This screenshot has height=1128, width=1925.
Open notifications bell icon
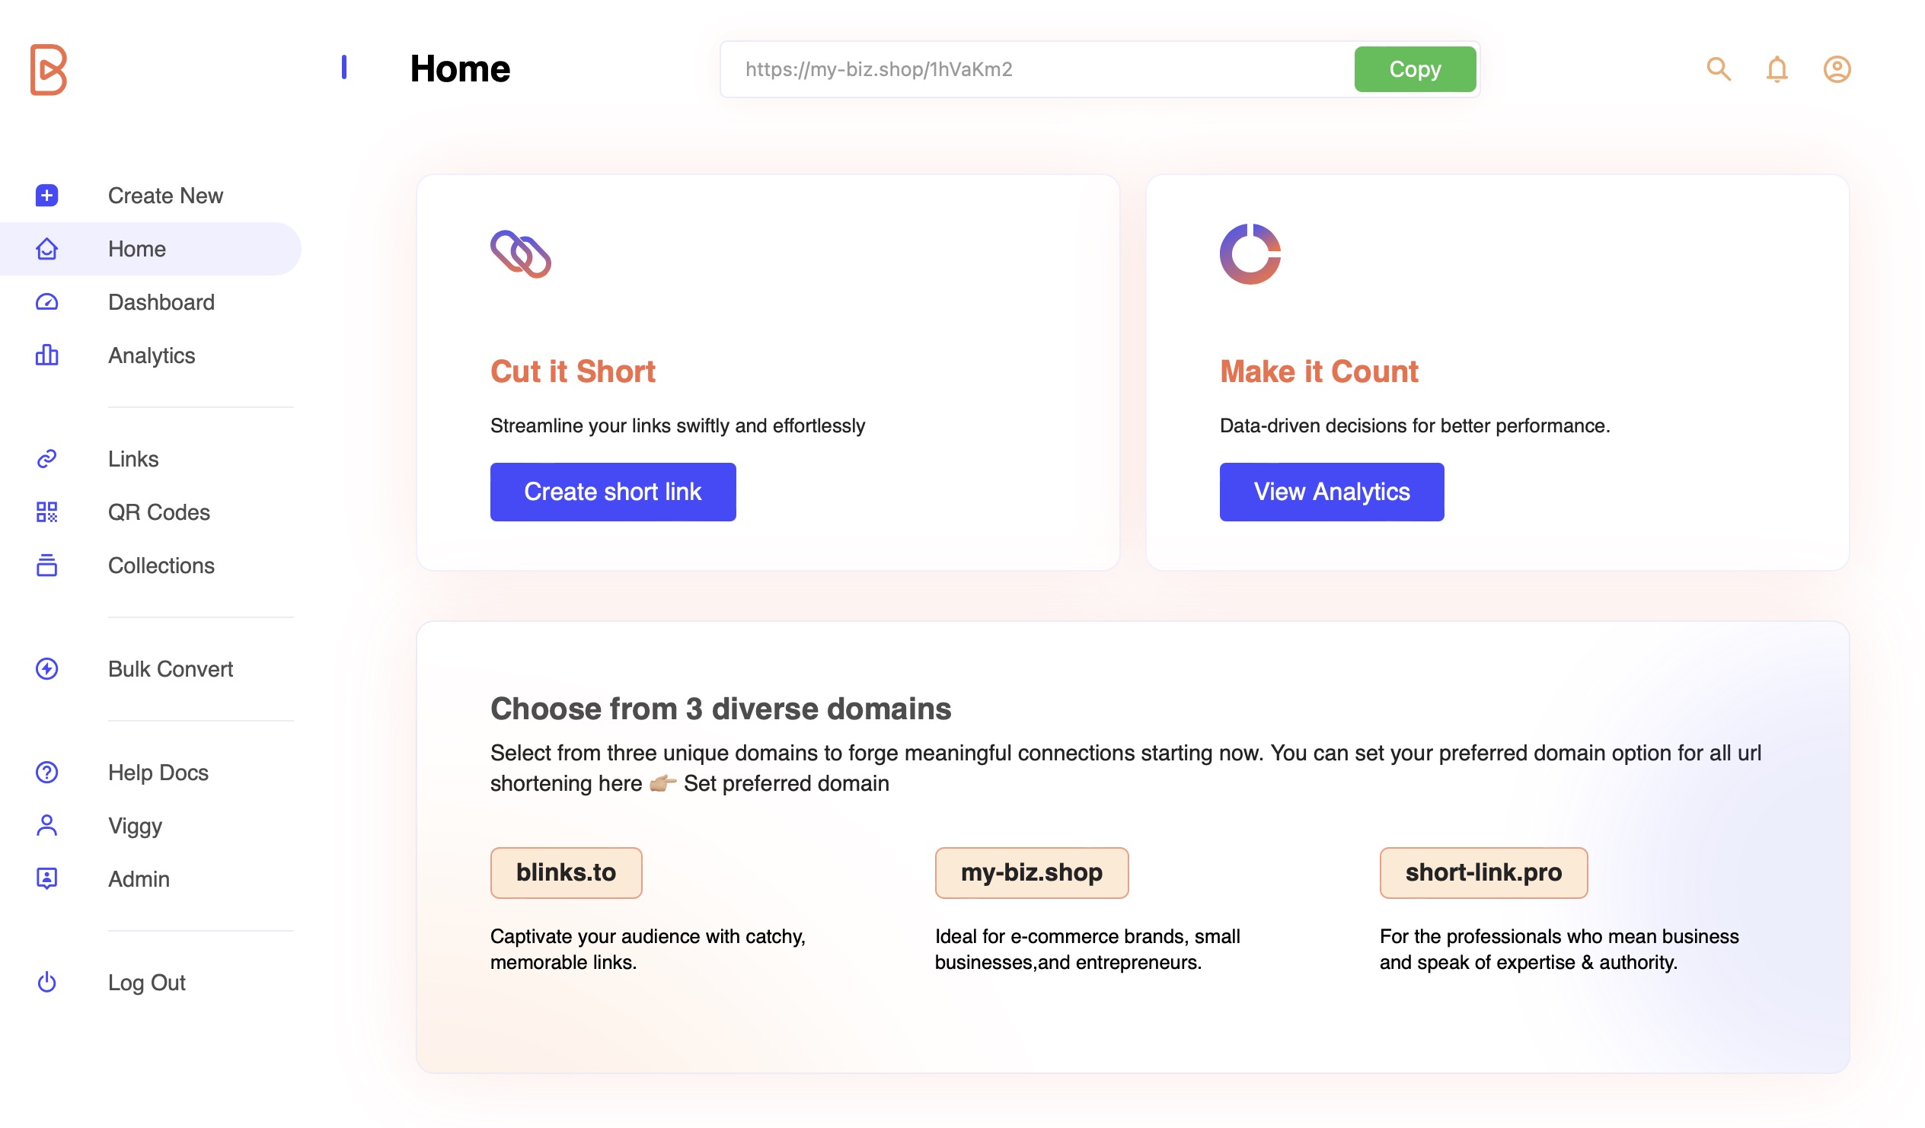(1777, 69)
